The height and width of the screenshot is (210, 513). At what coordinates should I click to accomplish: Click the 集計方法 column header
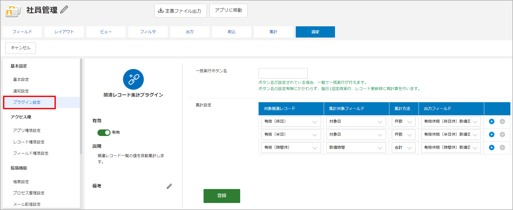[404, 109]
